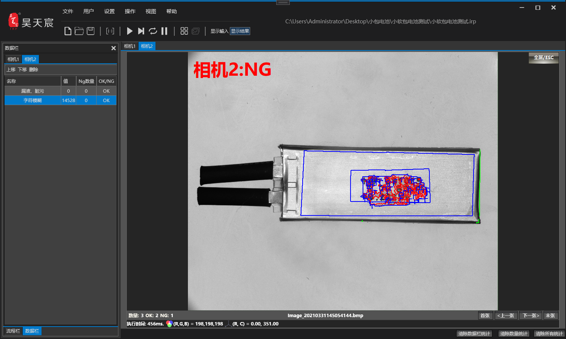Click the OK/NG column header

pyautogui.click(x=106, y=81)
